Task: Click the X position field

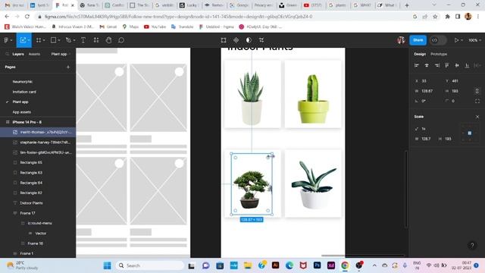Action: (427, 81)
